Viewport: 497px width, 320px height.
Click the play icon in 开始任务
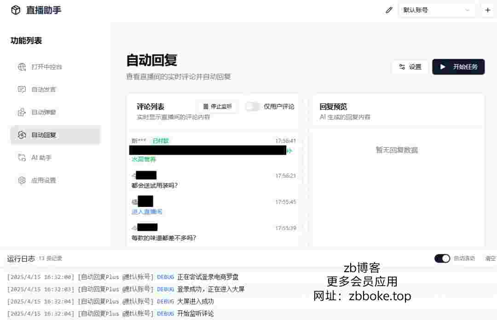[x=443, y=67]
